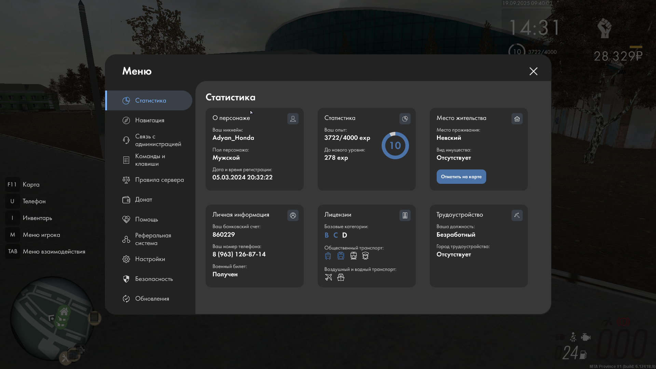Image resolution: width=656 pixels, height=369 pixels.
Task: Click the ship license icon
Action: click(341, 277)
